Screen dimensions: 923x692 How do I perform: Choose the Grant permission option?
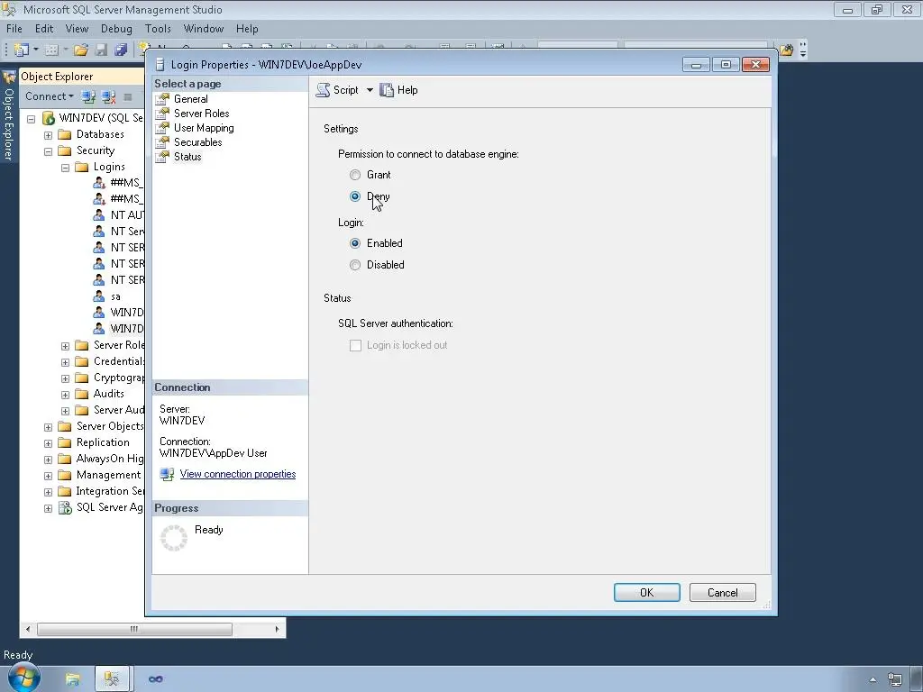point(355,175)
